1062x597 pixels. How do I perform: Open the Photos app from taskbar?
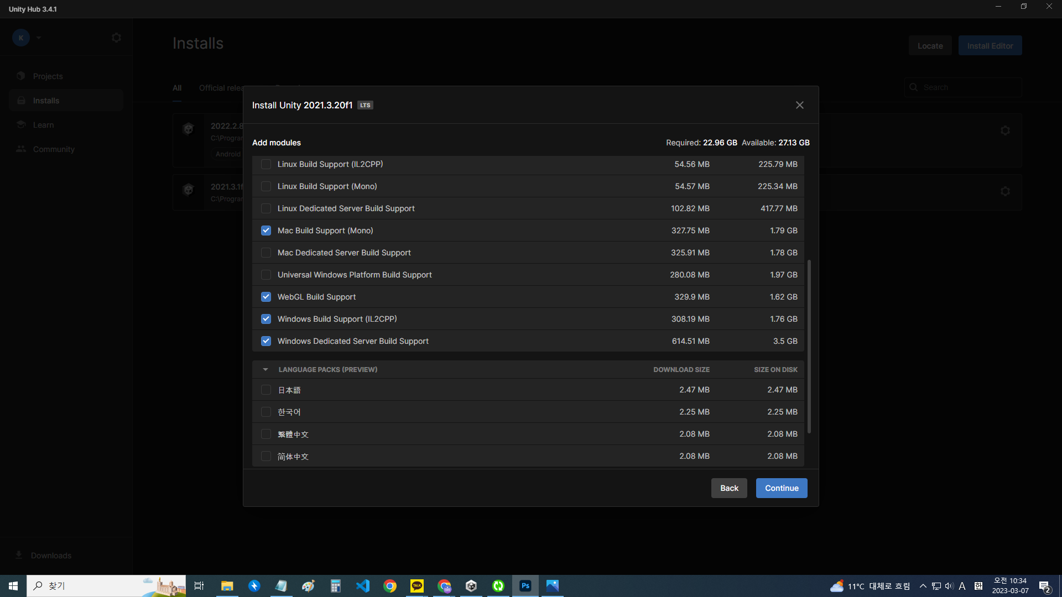(x=552, y=586)
